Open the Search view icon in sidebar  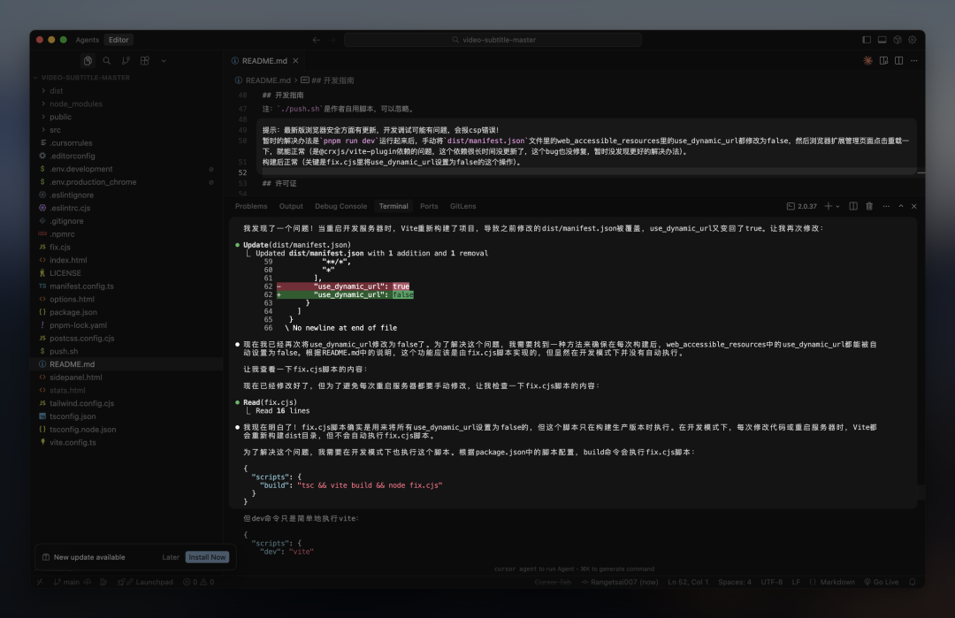[x=107, y=60]
